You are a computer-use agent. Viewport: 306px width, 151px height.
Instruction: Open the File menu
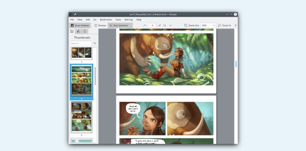72,20
